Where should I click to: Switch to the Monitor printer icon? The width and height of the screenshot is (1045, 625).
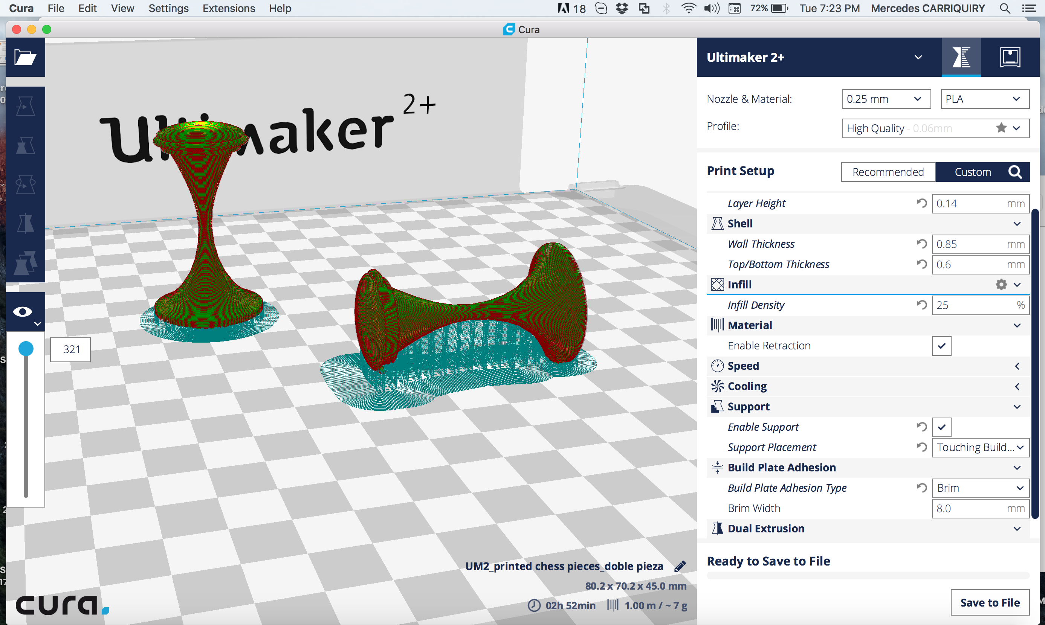1010,57
